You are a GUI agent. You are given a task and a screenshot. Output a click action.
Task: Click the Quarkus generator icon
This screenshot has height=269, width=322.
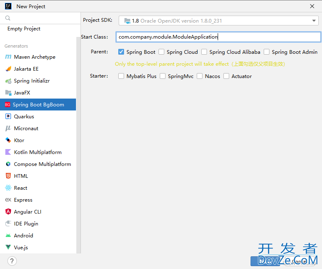[x=8, y=117]
